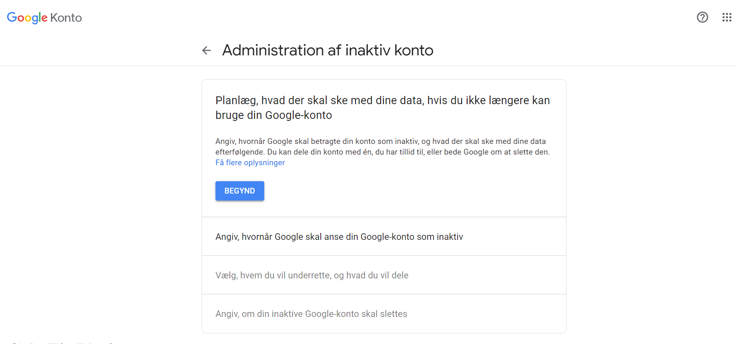Open the help question mark icon
This screenshot has height=344, width=737.
(702, 17)
